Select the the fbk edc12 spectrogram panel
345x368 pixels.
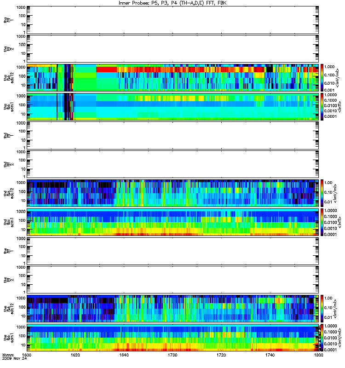coord(173,309)
